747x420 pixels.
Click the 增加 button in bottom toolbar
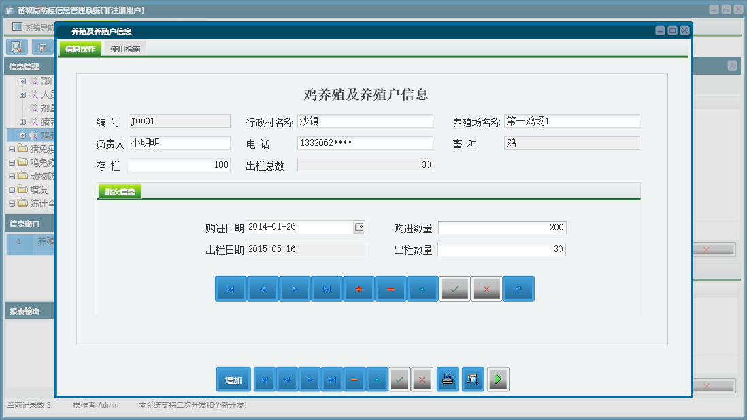233,380
